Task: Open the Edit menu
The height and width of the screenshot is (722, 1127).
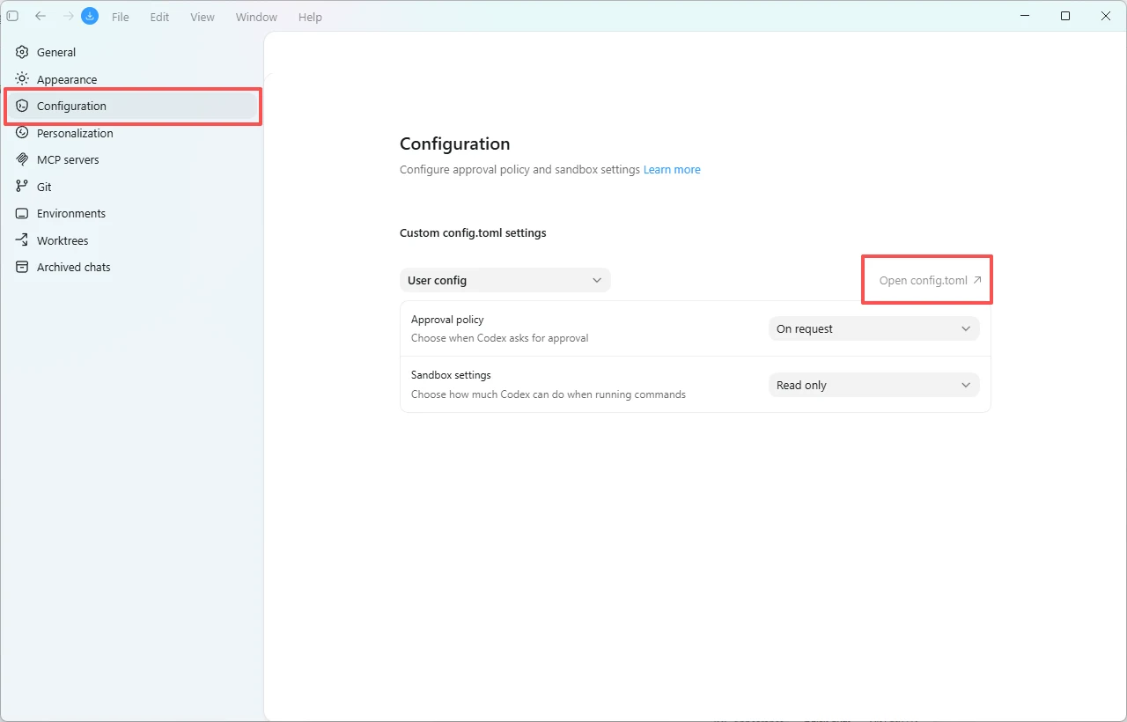Action: click(x=159, y=17)
